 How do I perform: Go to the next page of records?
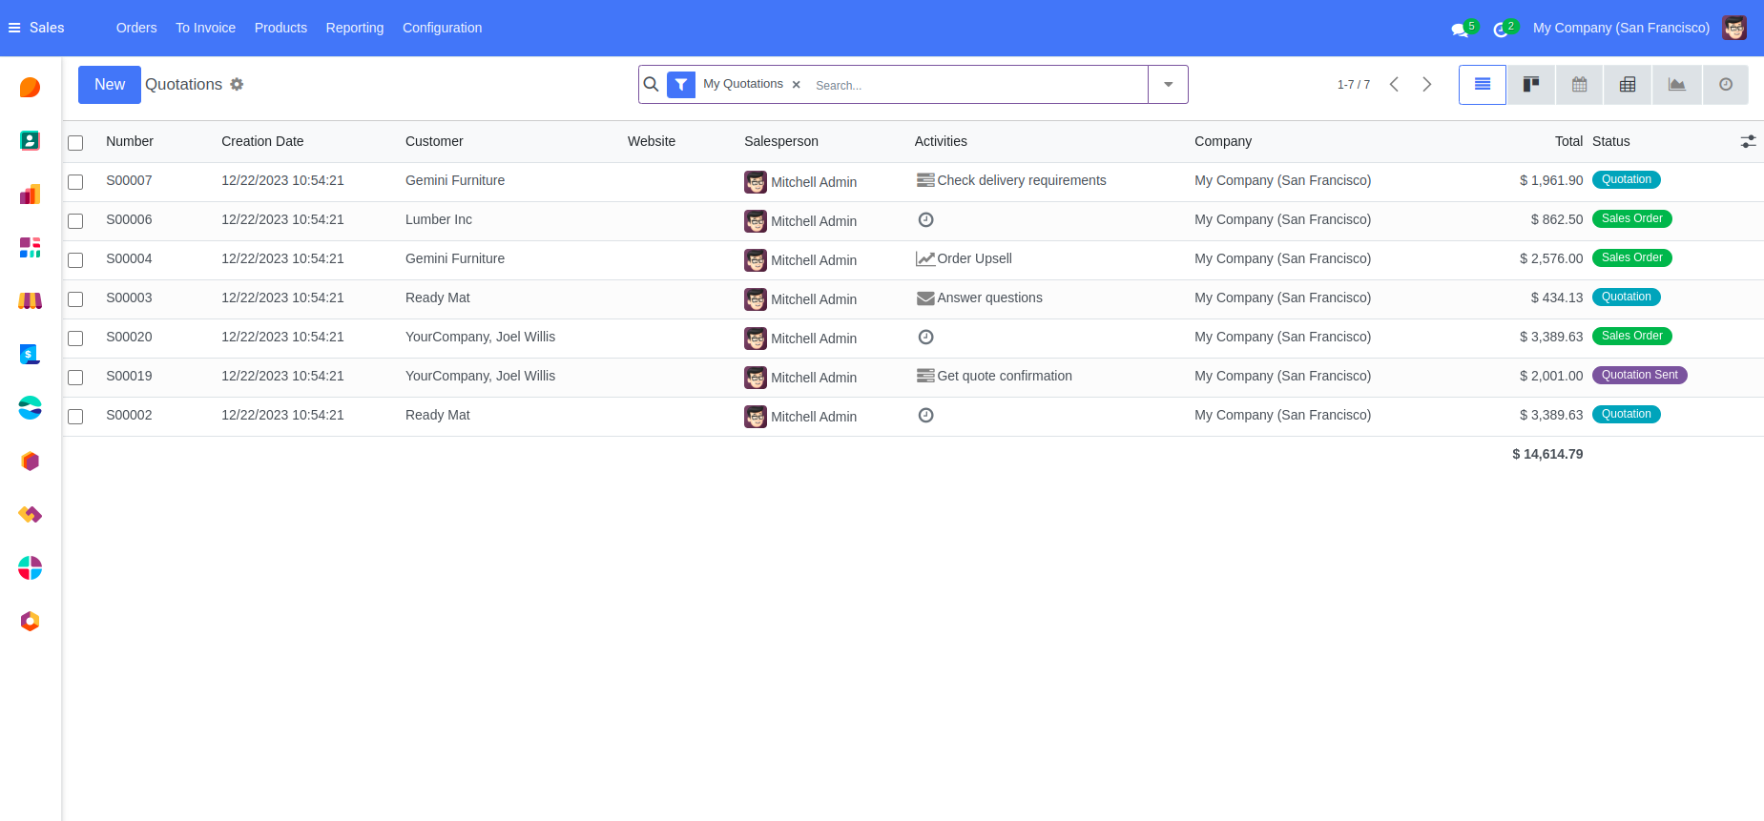coord(1427,85)
